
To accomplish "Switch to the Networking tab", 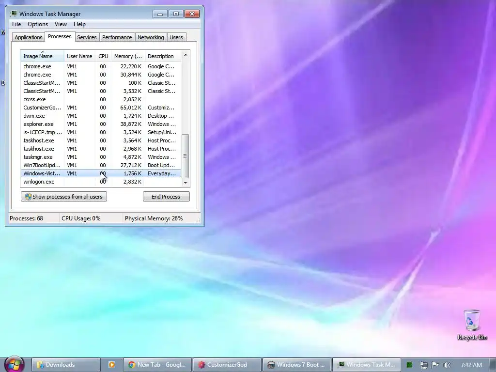I will click(151, 37).
